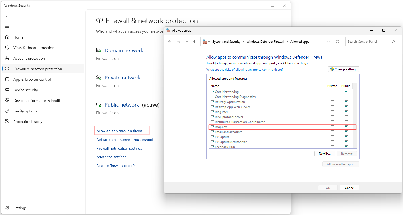
Task: Enable Core Networking Diagnostics
Action: point(212,97)
